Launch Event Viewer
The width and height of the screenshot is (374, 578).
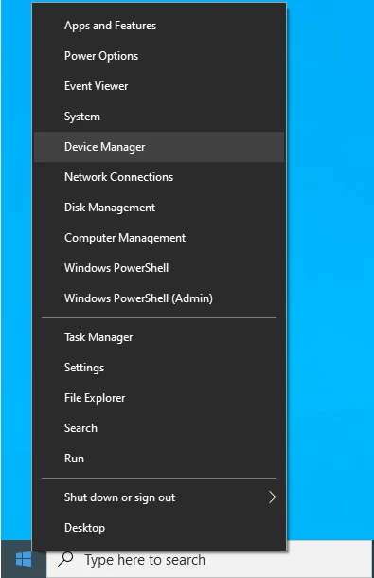159,86
